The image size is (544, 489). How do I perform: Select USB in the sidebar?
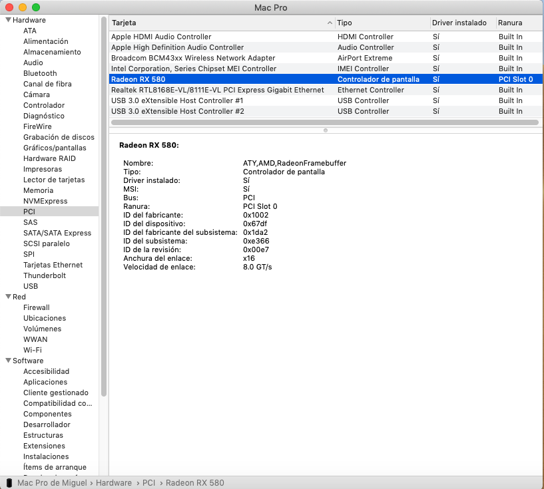pyautogui.click(x=31, y=286)
